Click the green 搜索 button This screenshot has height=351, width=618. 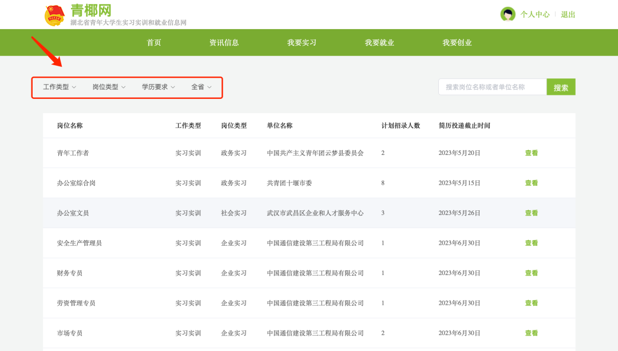coord(561,87)
